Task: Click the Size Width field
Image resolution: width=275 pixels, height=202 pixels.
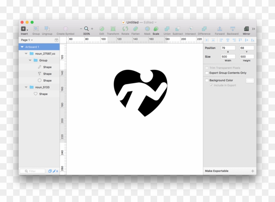Action: (228, 57)
